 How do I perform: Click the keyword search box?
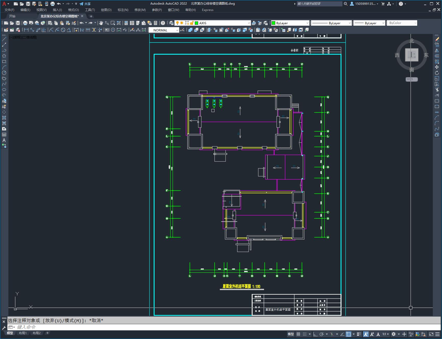coord(319,4)
